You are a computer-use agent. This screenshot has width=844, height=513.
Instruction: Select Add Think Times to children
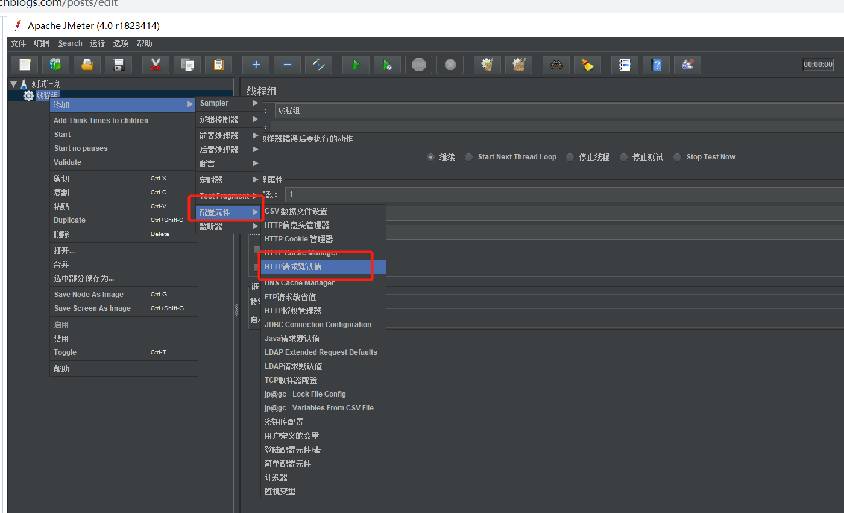point(124,121)
